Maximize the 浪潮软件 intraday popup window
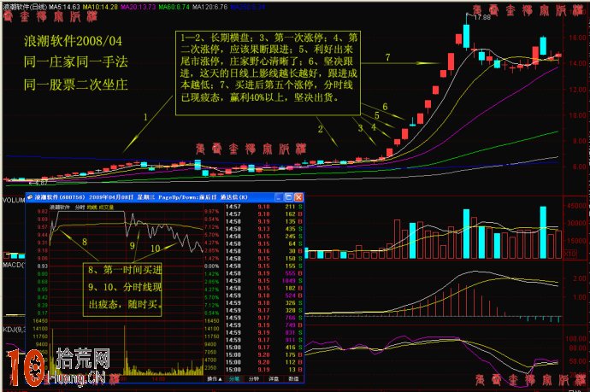The width and height of the screenshot is (590, 392). pyautogui.click(x=289, y=197)
